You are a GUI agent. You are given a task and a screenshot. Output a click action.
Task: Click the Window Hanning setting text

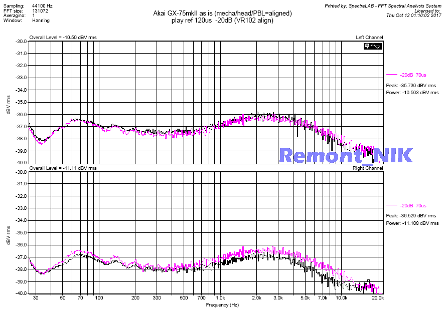point(41,21)
